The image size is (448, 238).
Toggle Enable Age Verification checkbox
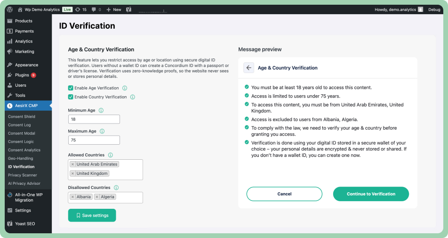(x=71, y=88)
